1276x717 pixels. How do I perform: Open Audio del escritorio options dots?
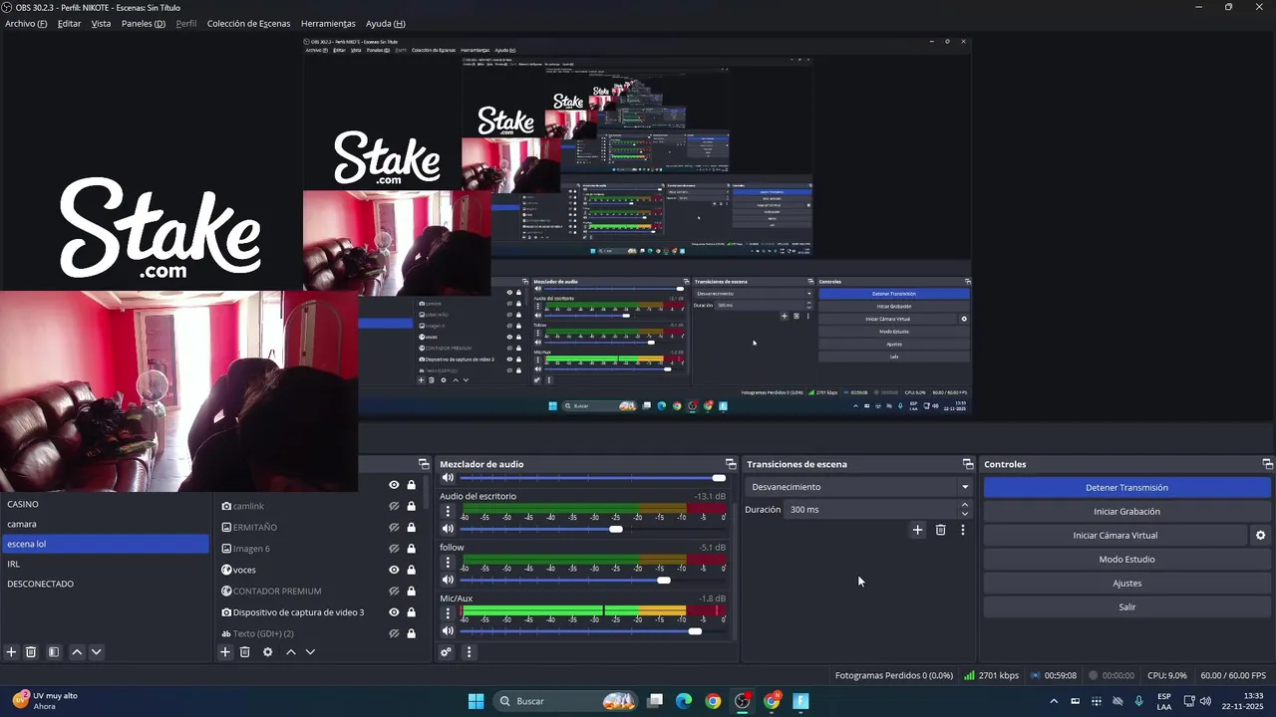pyautogui.click(x=448, y=512)
